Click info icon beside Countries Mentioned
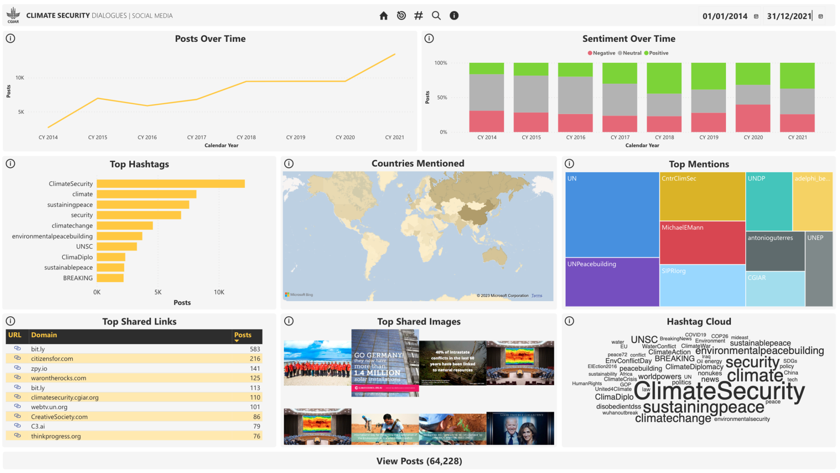Viewport: 840px width, 473px height. click(x=289, y=164)
